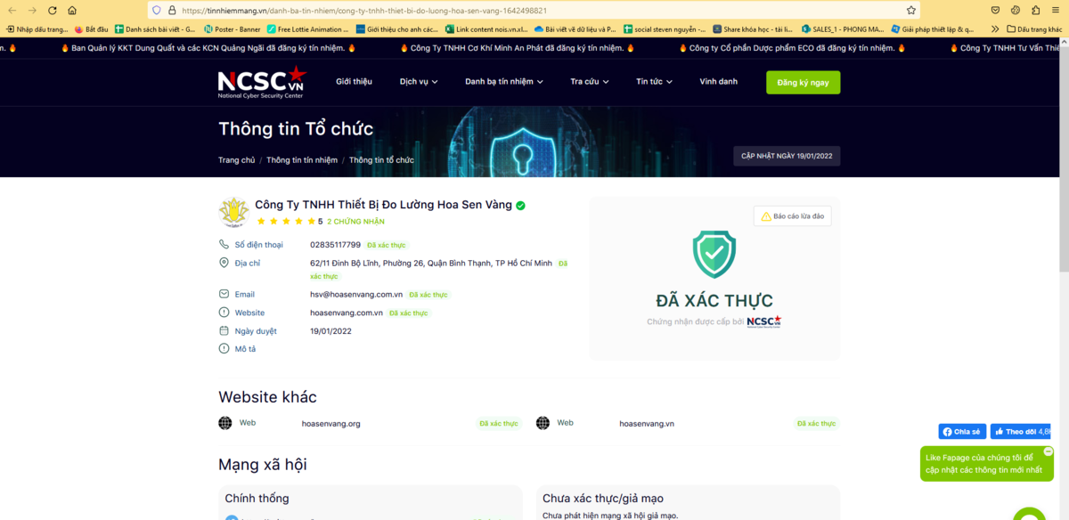The height and width of the screenshot is (520, 1069).
Task: Open the Free Lottie Animation bookmark
Action: [308, 28]
